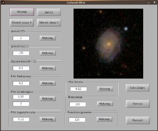Image resolution: width=158 pixels, height=131 pixels.
Task: Execute Wykonaj for Zaszumienie noise
Action: [x=48, y=68]
